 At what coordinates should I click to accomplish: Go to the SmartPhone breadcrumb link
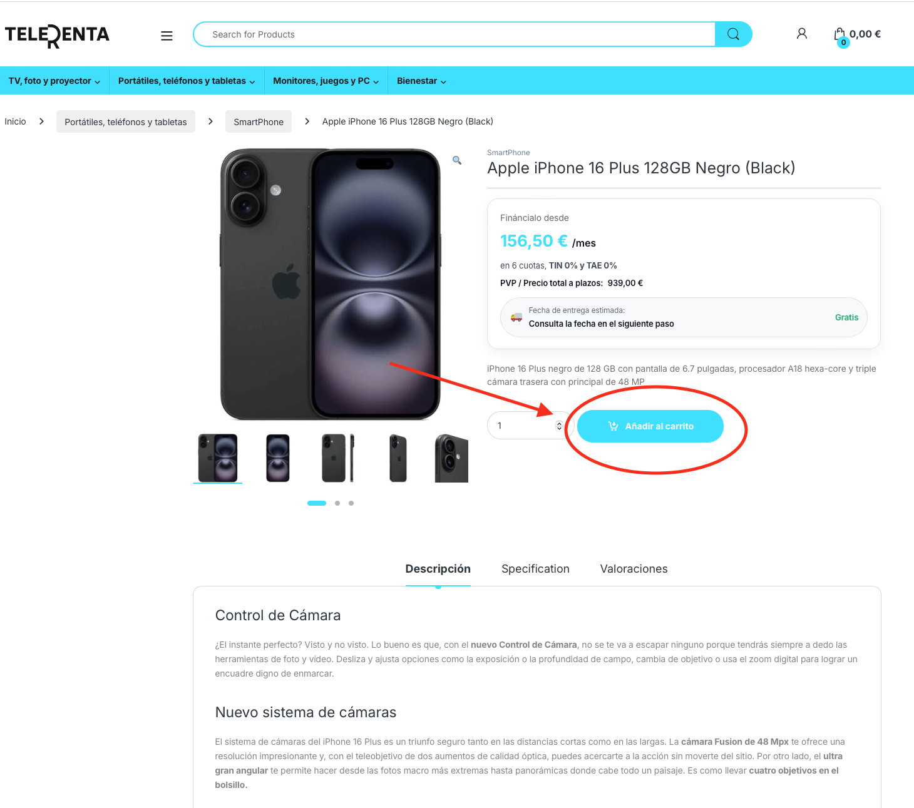coord(259,122)
